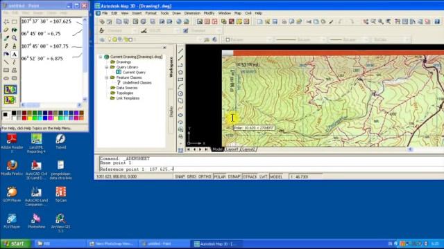Click the Line draw tool in AutoCAD
Viewport: 444px width, 249px height.
(180, 51)
